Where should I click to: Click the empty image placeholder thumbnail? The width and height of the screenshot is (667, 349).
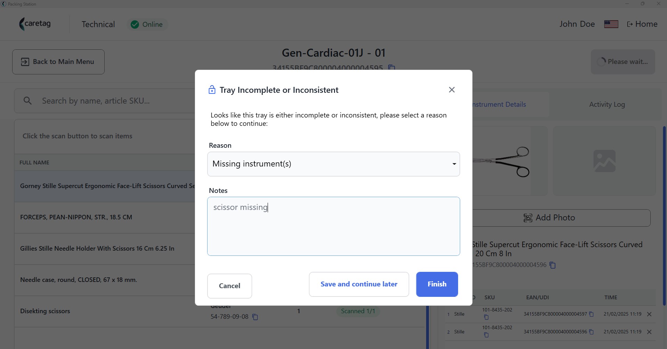pyautogui.click(x=604, y=161)
